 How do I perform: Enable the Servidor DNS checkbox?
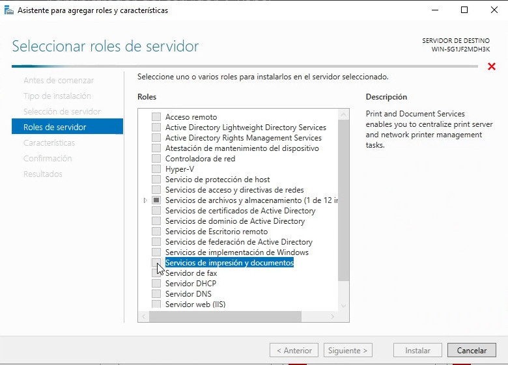(156, 294)
